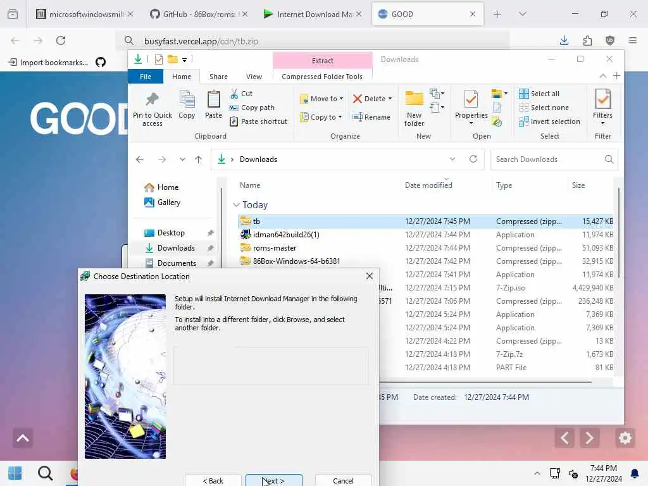648x486 pixels.
Task: Click Invert selection in ribbon
Action: click(550, 121)
